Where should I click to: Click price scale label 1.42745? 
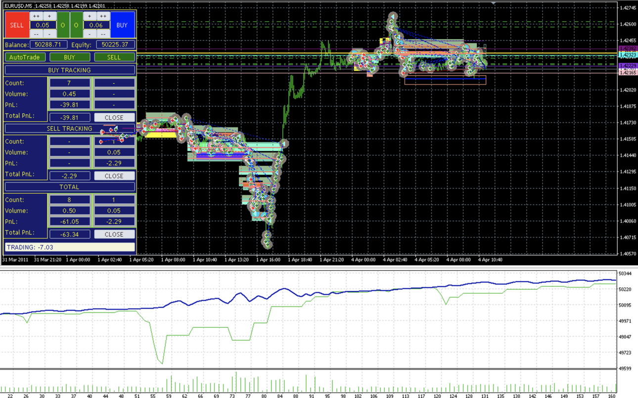click(629, 7)
